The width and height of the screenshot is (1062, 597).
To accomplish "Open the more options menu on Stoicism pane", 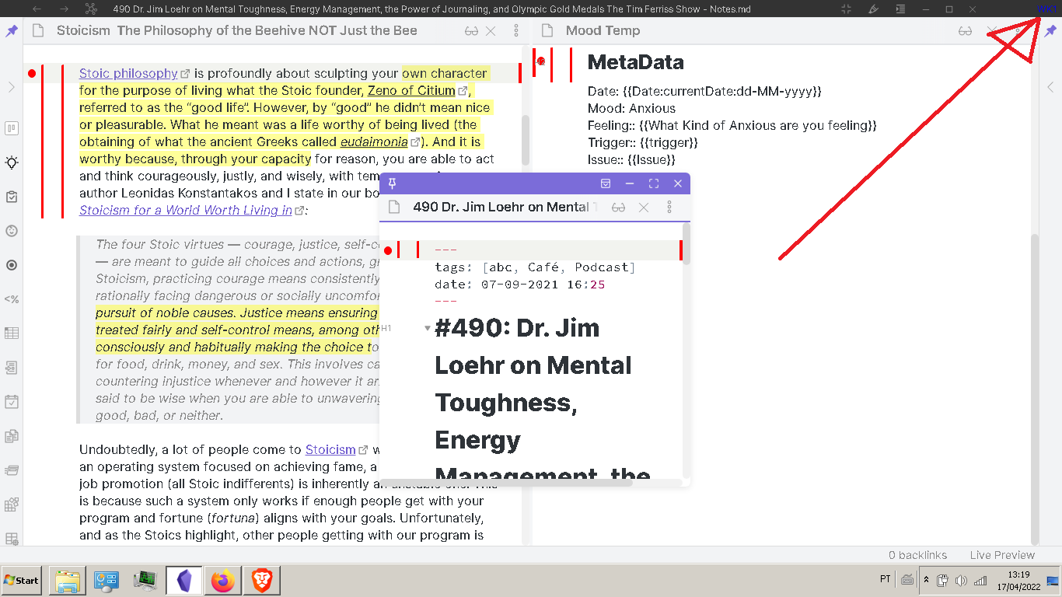I will click(516, 30).
